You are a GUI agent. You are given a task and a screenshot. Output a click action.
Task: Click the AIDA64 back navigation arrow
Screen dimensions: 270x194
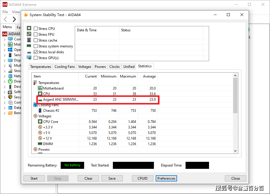point(6,20)
